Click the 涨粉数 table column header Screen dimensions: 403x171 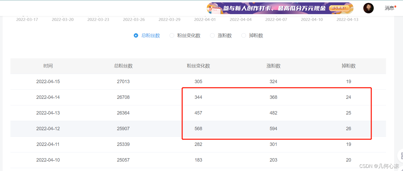[x=273, y=66]
